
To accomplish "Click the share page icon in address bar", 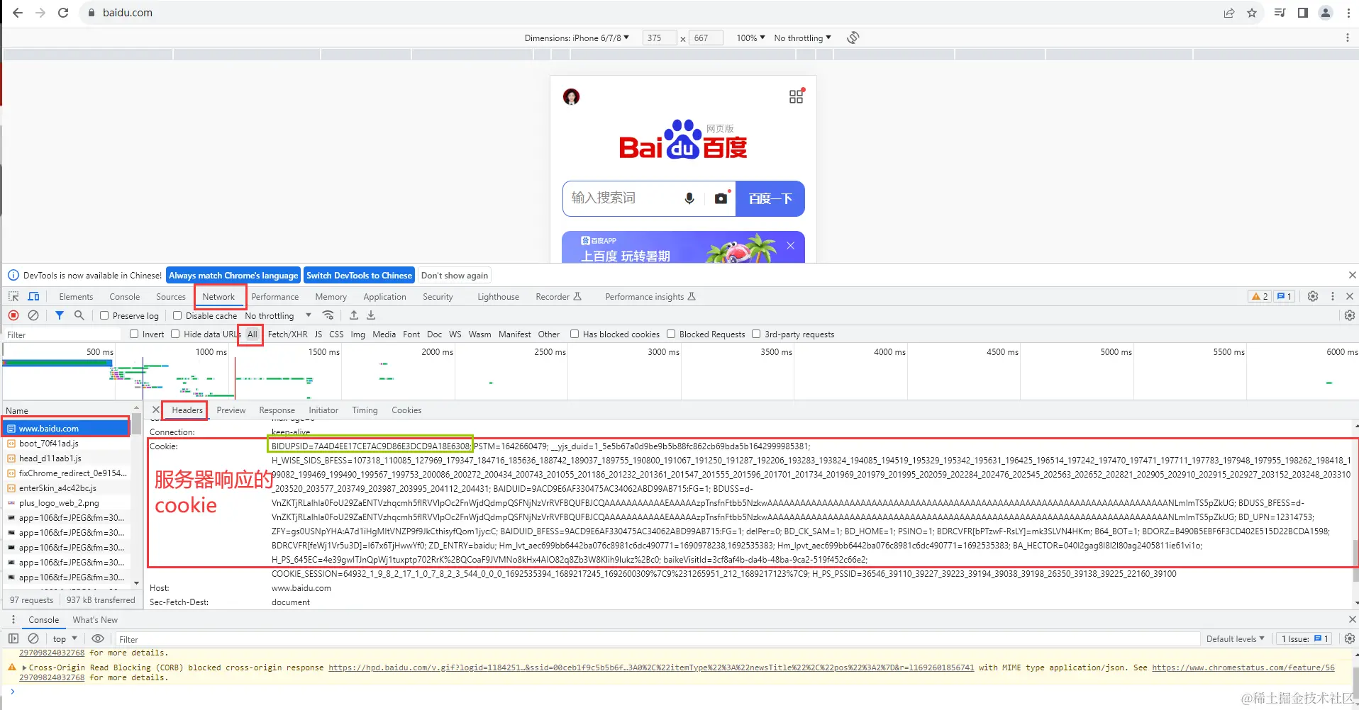I will click(1229, 13).
